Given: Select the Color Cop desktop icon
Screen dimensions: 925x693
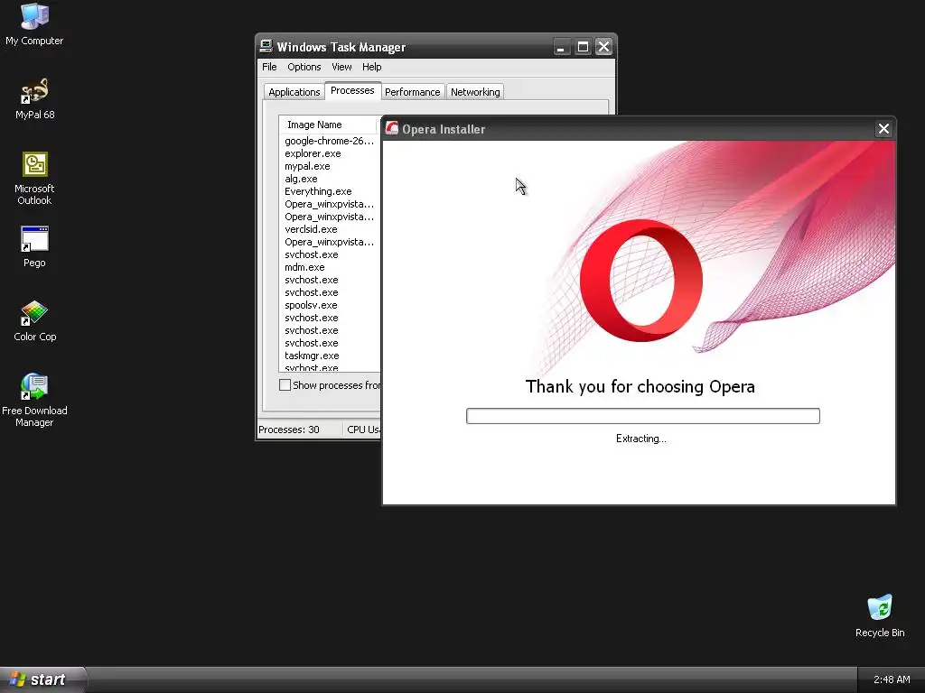Looking at the screenshot, I should 34,320.
